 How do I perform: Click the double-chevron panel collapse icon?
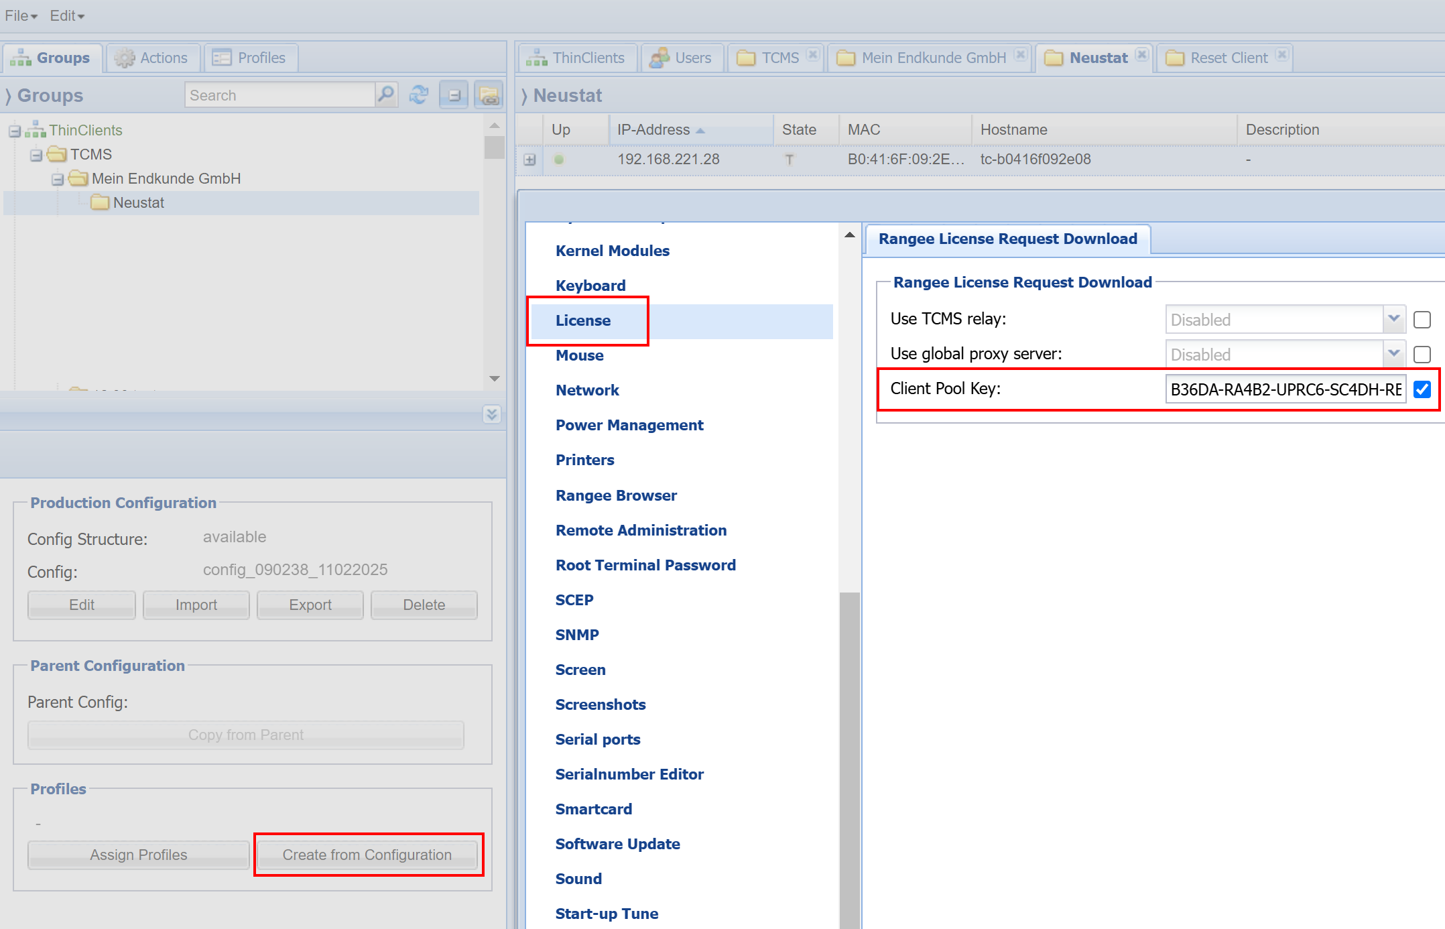491,414
